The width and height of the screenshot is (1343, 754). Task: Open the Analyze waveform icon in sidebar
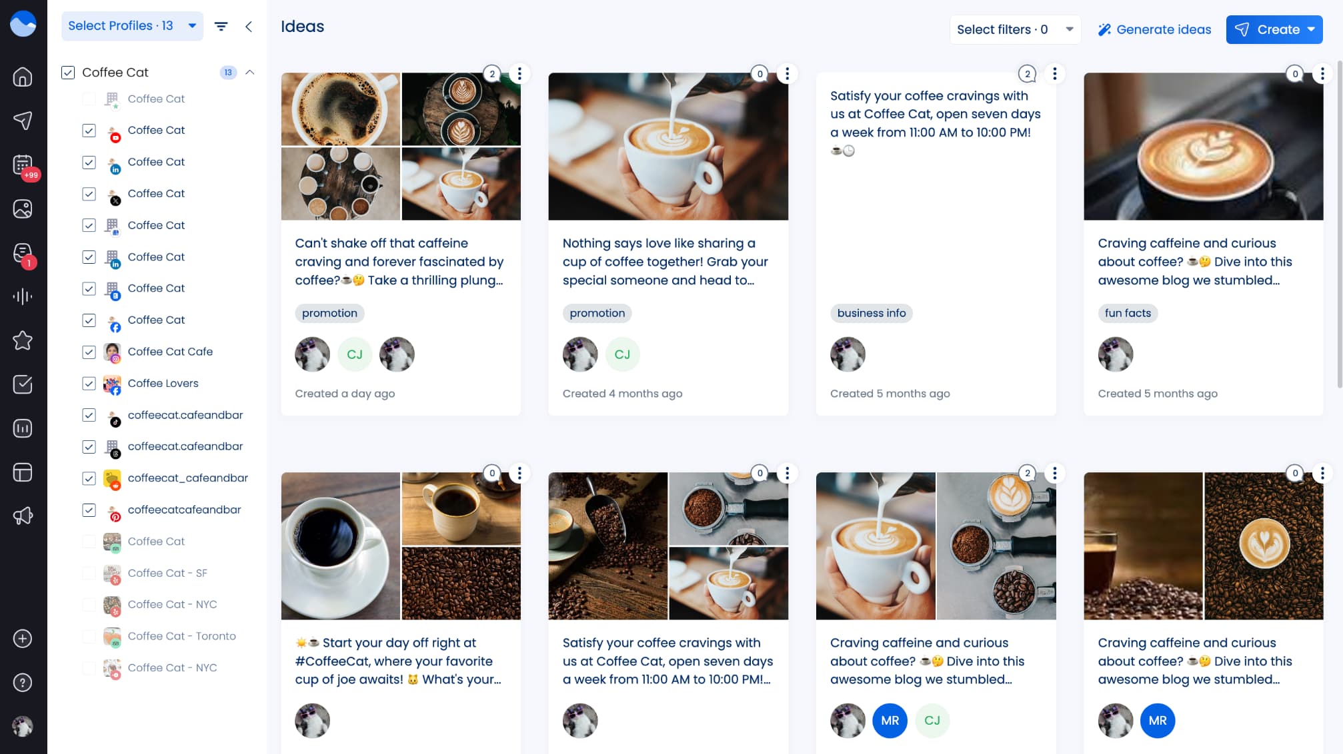coord(23,296)
